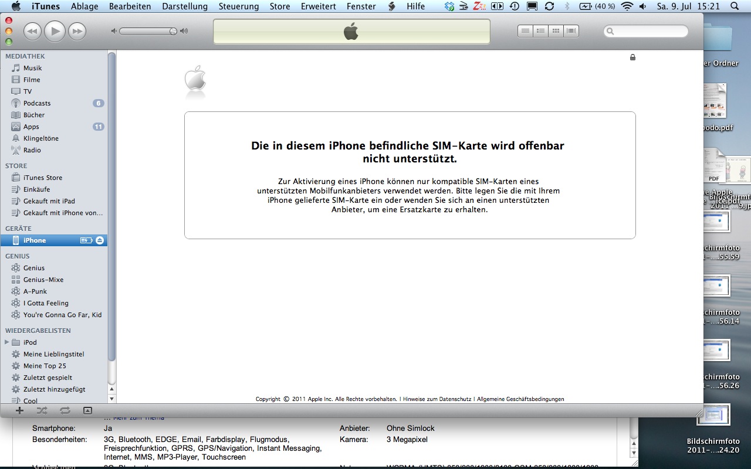Open the sync status menu icon
The image size is (751, 469).
tap(549, 6)
